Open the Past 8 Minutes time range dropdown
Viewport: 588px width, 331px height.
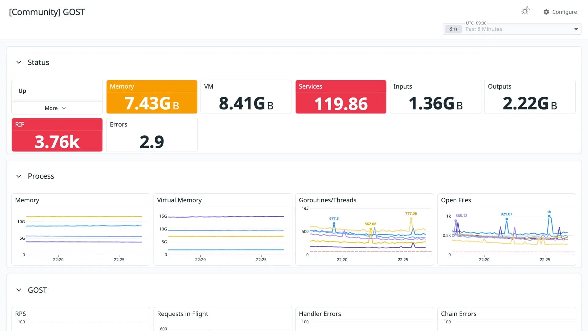pyautogui.click(x=512, y=29)
